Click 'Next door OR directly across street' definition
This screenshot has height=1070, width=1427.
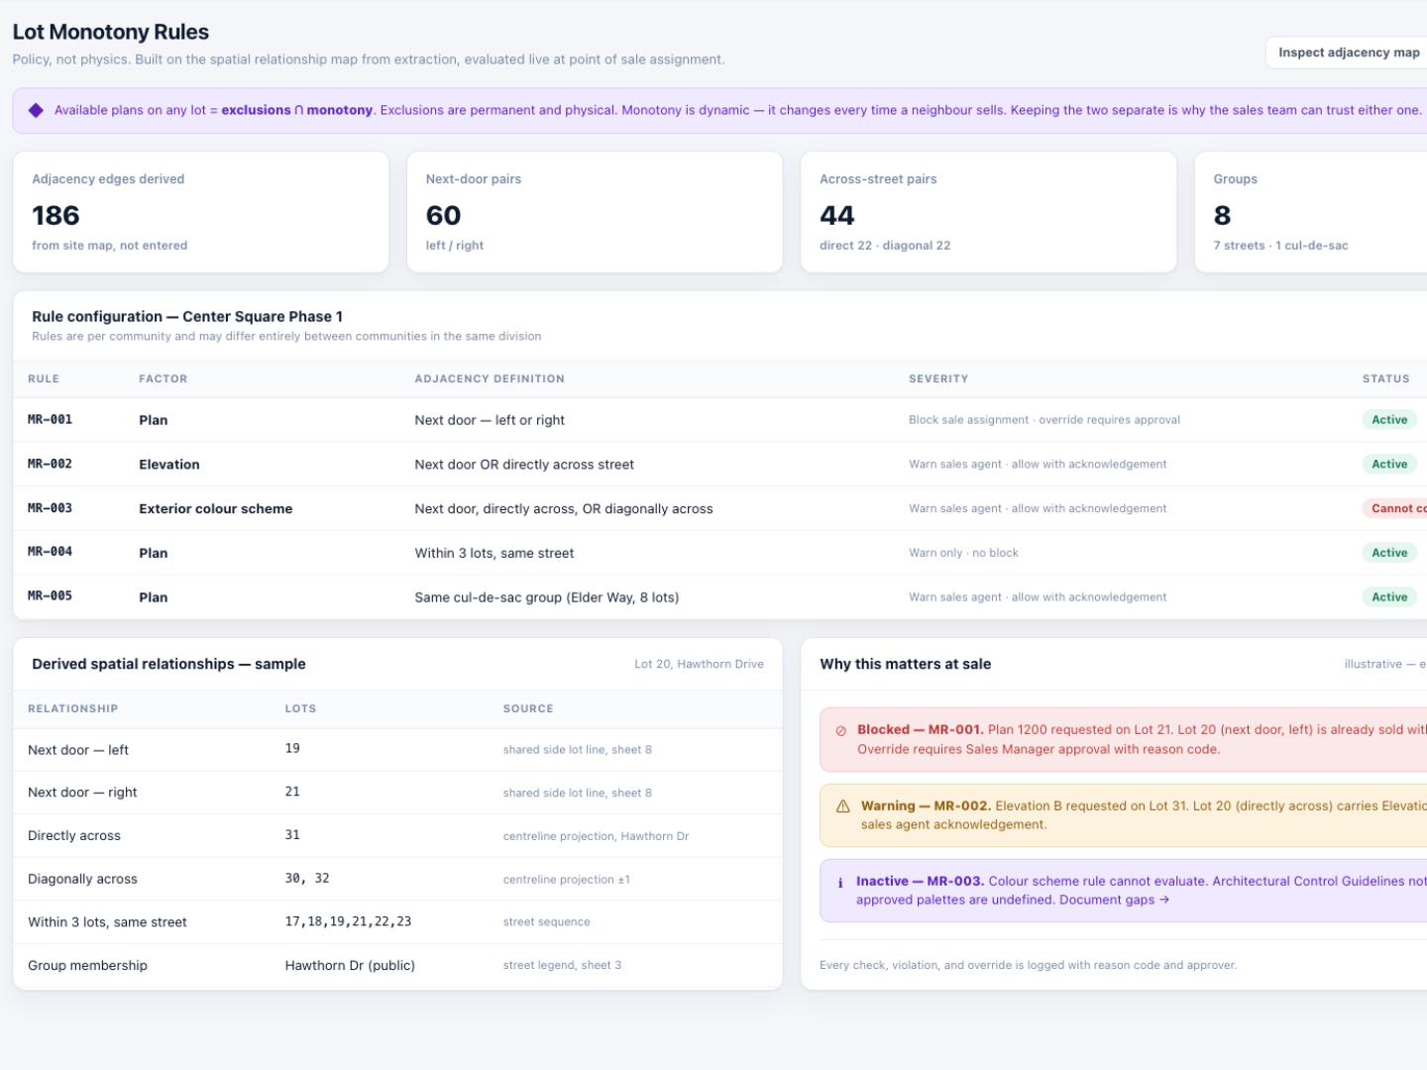pos(524,465)
